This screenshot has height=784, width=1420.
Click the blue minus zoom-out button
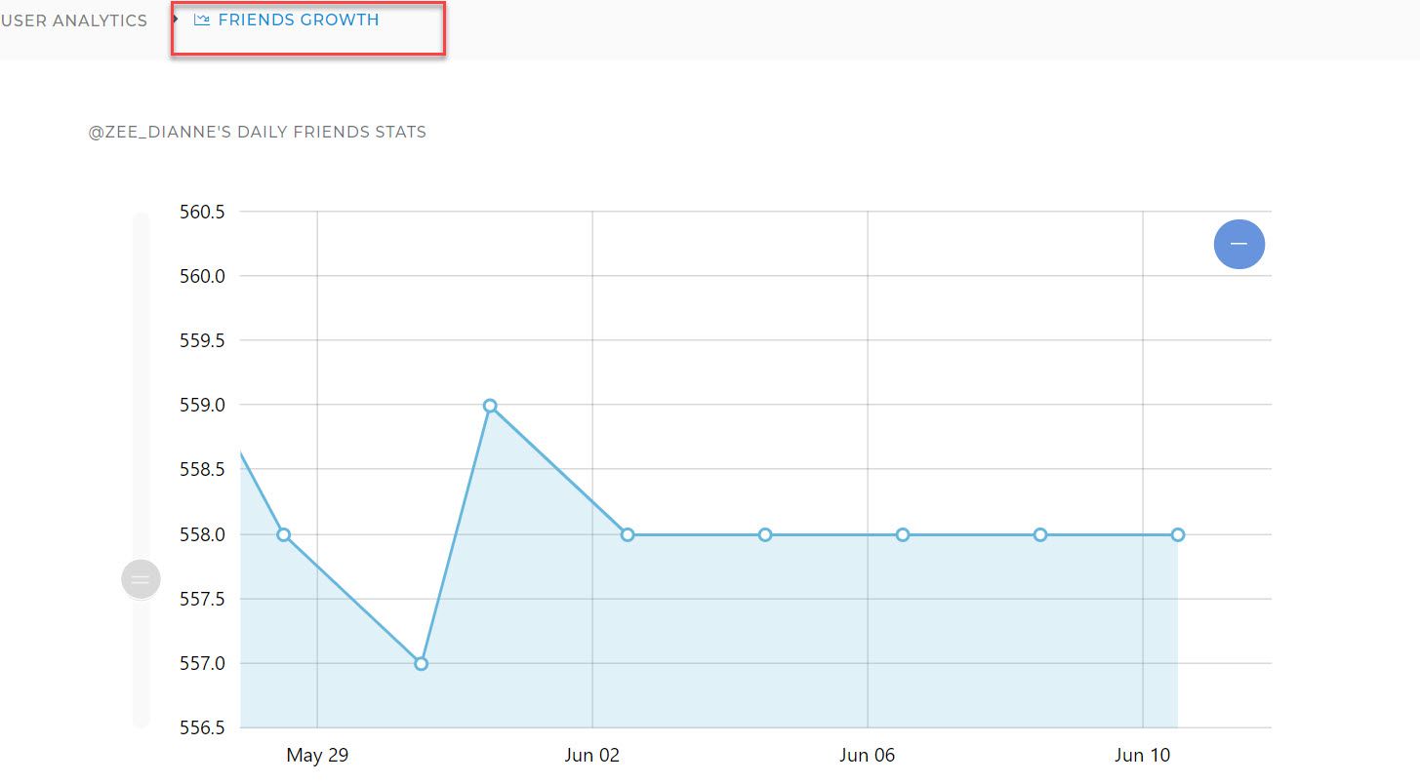coord(1238,244)
